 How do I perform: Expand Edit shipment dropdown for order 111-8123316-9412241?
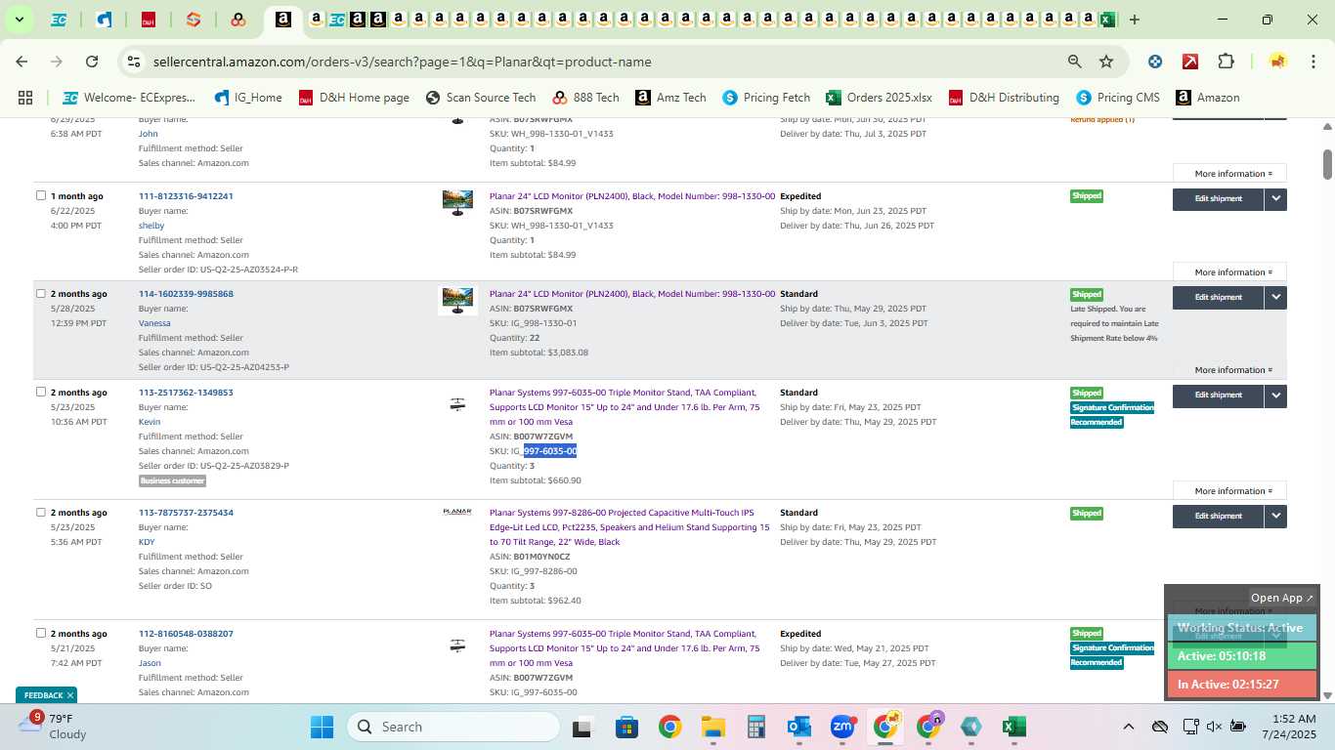pos(1275,199)
